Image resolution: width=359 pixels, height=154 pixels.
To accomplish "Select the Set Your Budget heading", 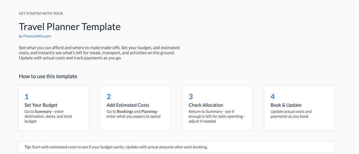I will tap(41, 105).
